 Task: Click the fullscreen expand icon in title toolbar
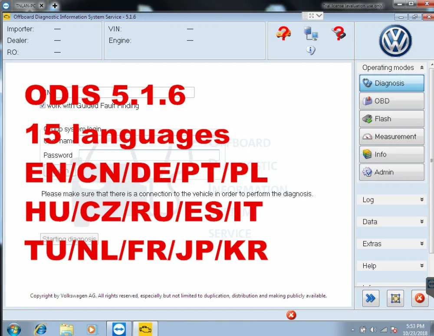(311, 16)
